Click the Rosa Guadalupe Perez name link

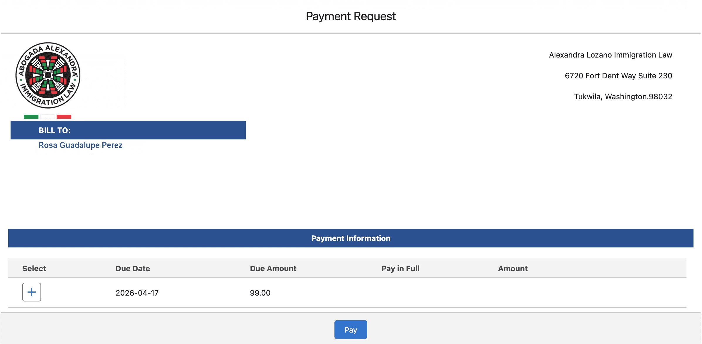click(80, 145)
